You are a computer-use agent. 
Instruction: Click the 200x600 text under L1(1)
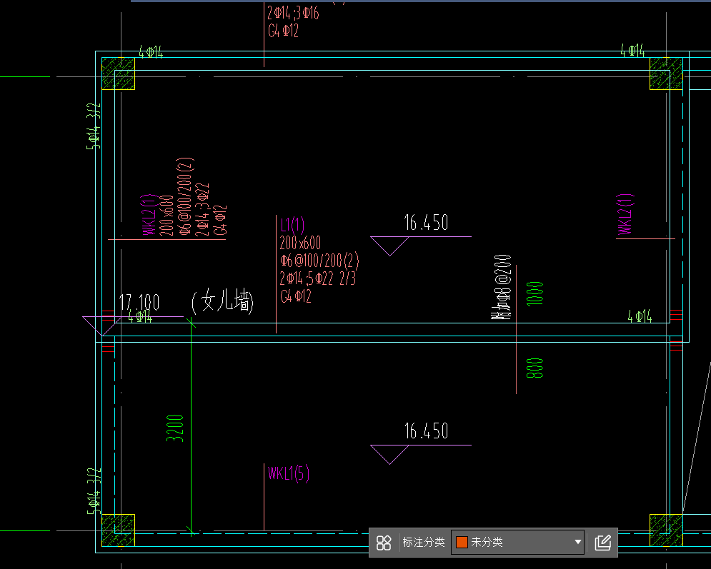[300, 243]
